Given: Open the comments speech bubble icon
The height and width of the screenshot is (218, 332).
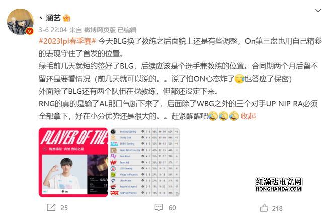Looking at the screenshot, I should (x=159, y=207).
